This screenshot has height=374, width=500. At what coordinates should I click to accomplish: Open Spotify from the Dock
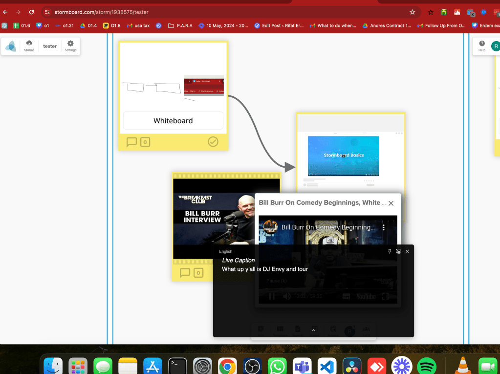pos(427,366)
